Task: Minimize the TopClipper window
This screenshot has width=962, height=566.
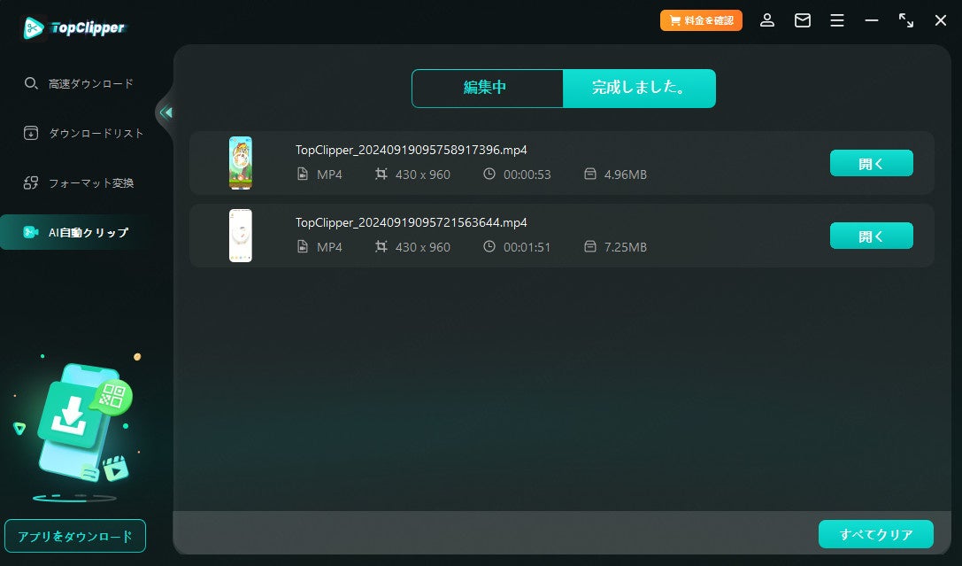Action: pyautogui.click(x=871, y=20)
